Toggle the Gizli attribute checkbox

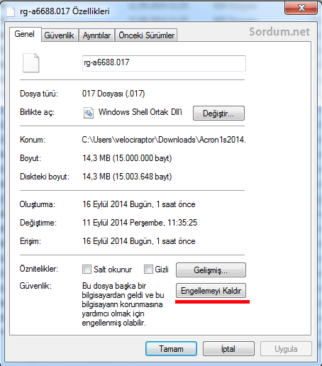[148, 270]
